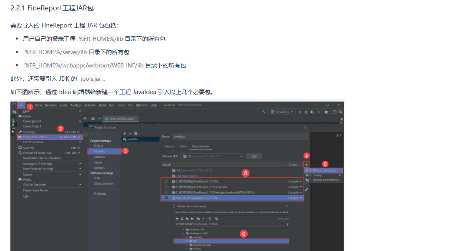
Task: Click the show hidden files icon
Action: tap(216, 219)
